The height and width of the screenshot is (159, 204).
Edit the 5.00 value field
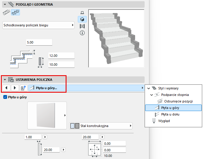(39, 42)
